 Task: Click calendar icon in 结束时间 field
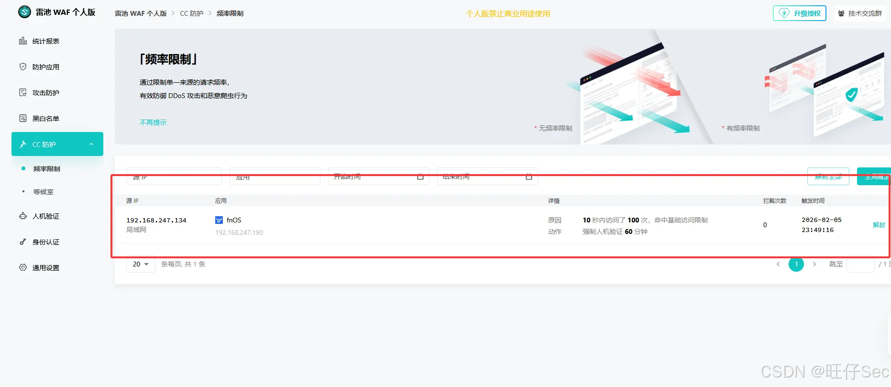coord(529,177)
